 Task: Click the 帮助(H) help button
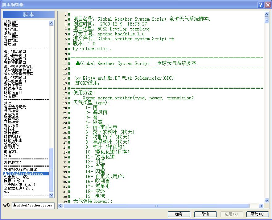click(258, 214)
